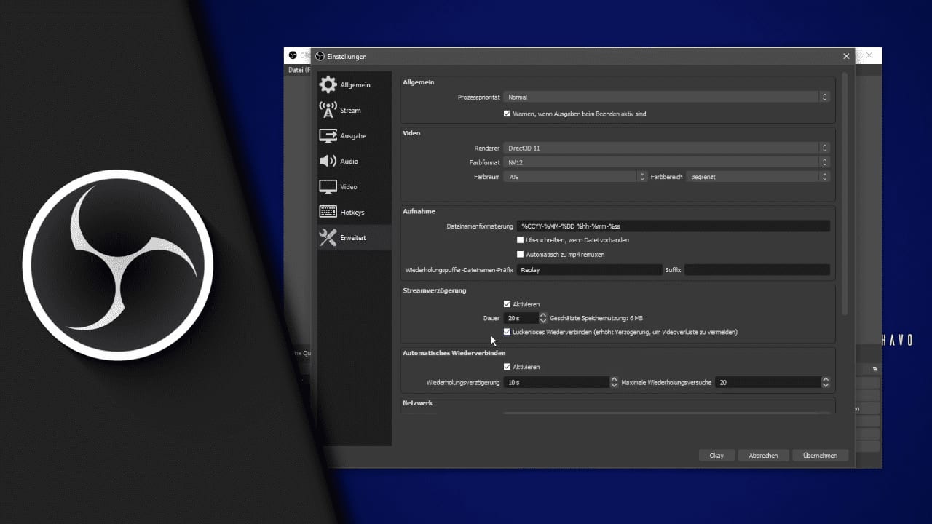The width and height of the screenshot is (932, 524).
Task: Click the settings panel vertical scrollbar
Action: coord(845,194)
